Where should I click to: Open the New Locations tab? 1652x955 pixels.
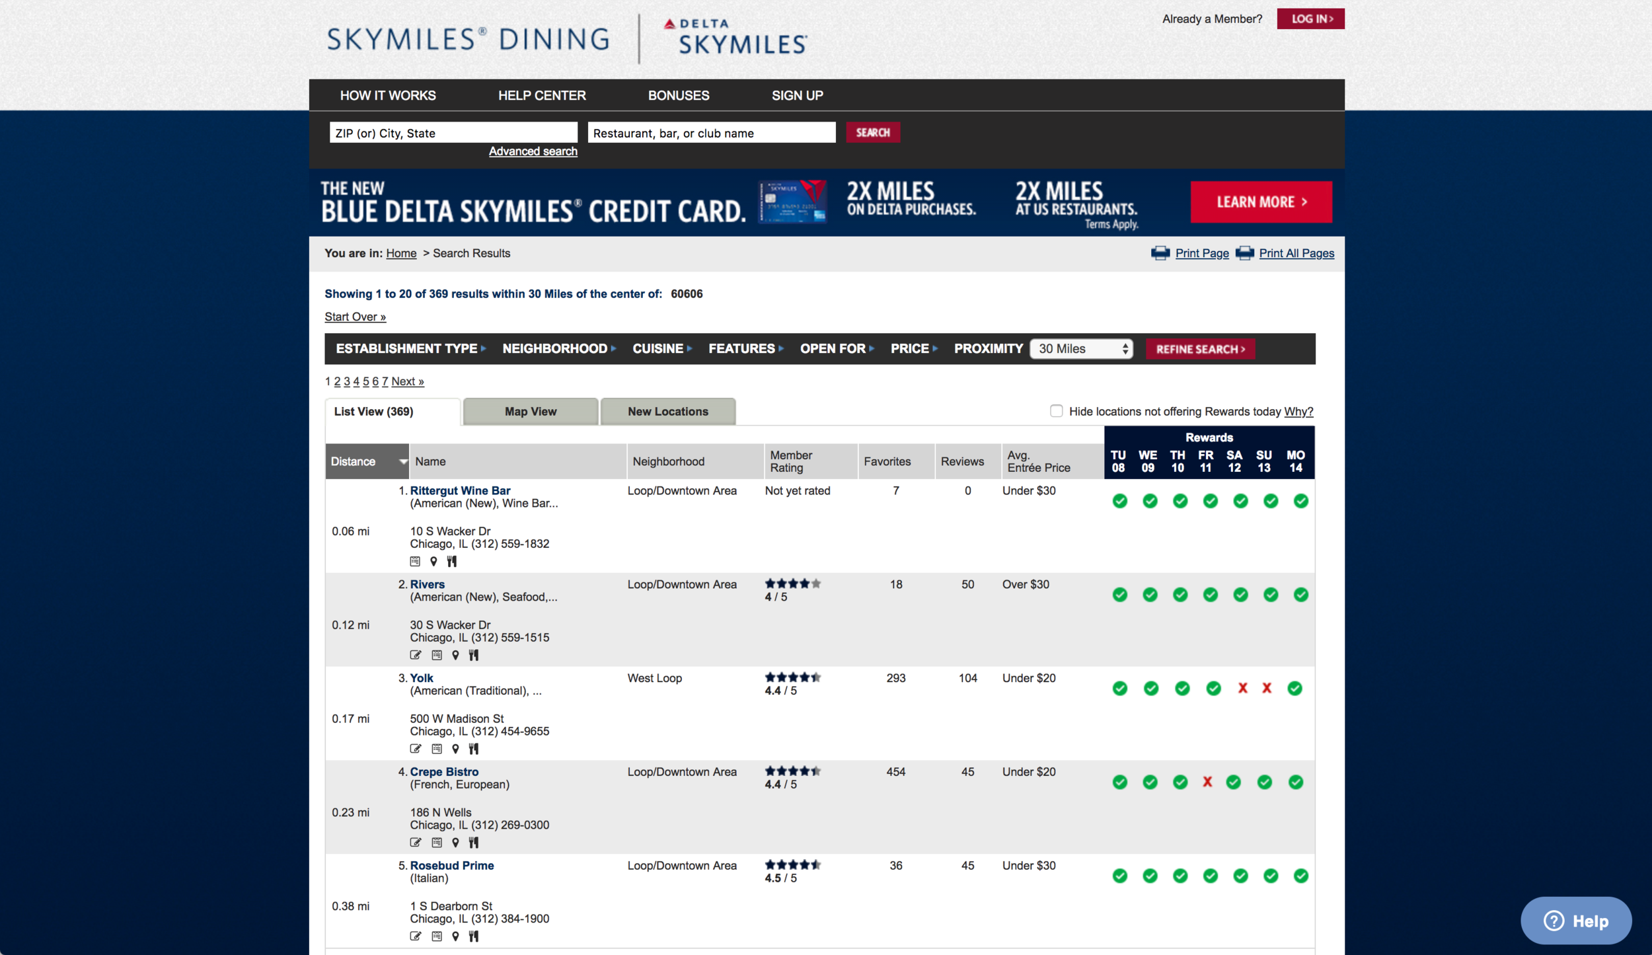[x=667, y=412]
